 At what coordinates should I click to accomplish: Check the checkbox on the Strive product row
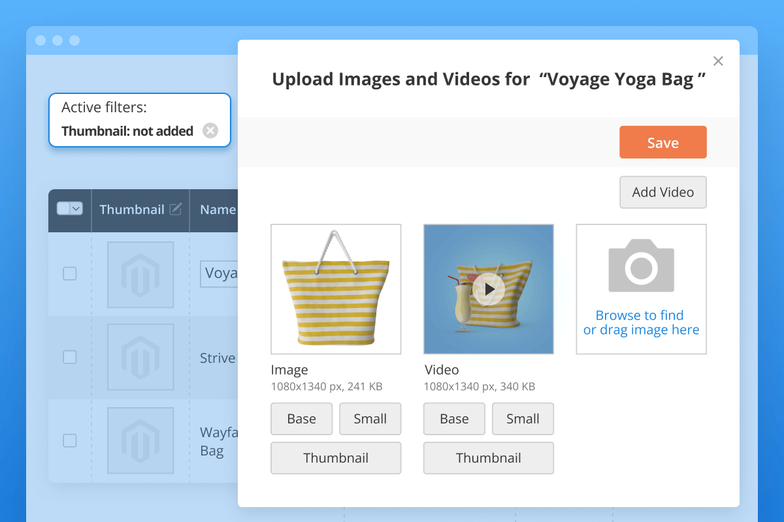(x=69, y=357)
